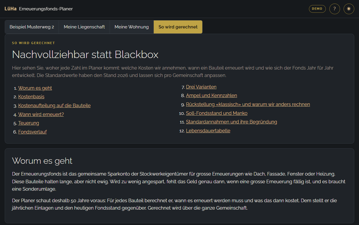The height and width of the screenshot is (225, 359).
Task: Switch to the Beispiel Musterweg 2 tab
Action: point(32,27)
